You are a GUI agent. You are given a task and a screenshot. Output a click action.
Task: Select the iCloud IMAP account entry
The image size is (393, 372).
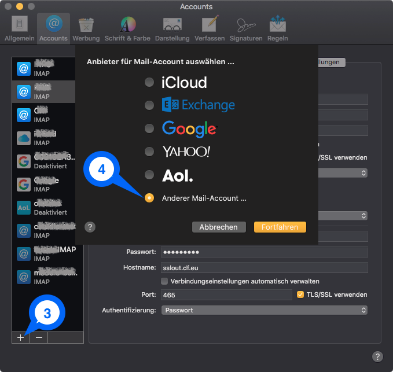click(43, 138)
